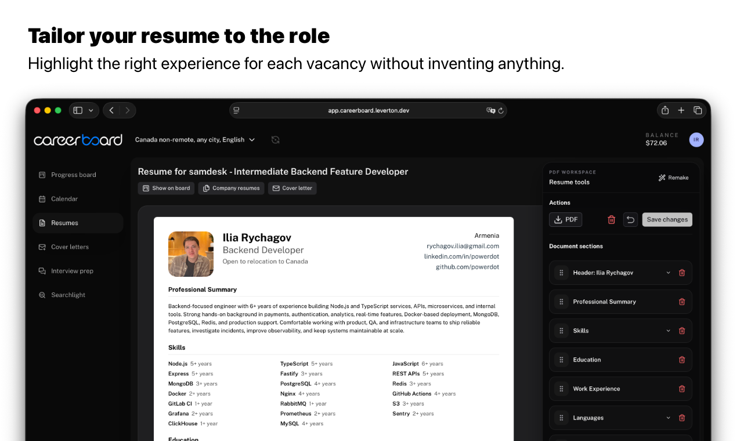The image size is (737, 441).
Task: Click drag handle of Skills section
Action: [561, 331]
